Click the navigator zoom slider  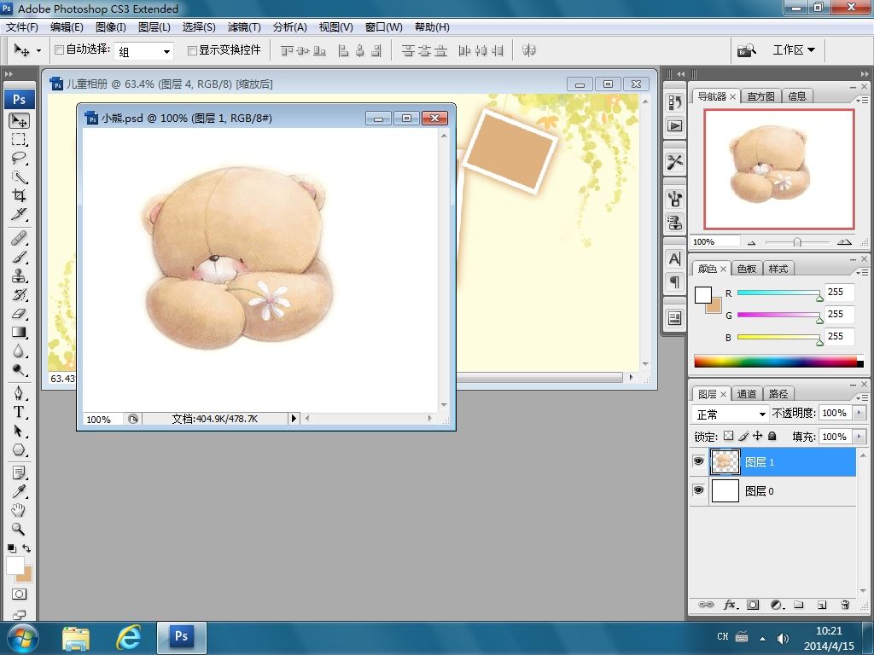tap(798, 241)
